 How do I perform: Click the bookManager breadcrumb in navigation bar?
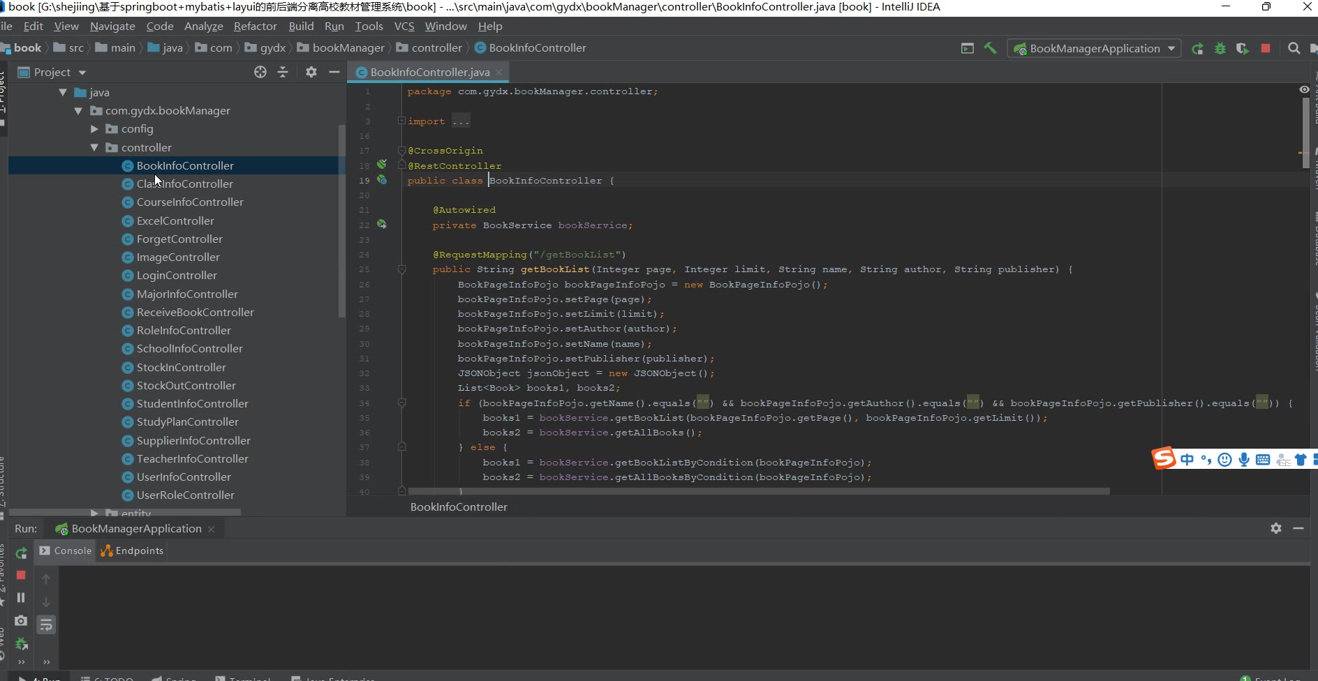(x=348, y=47)
